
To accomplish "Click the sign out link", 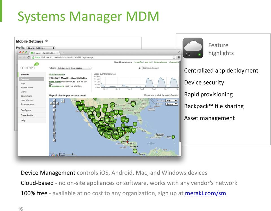I will (148, 62).
